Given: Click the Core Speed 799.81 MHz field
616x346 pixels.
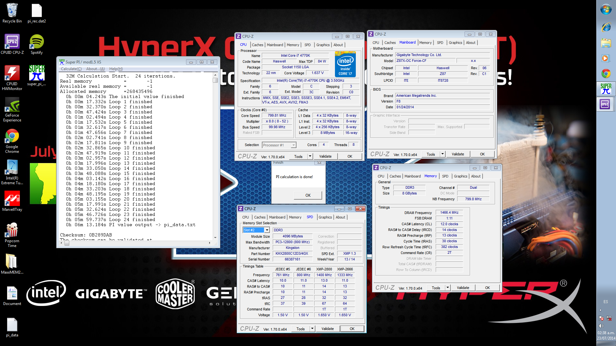Looking at the screenshot, I should pos(277,116).
